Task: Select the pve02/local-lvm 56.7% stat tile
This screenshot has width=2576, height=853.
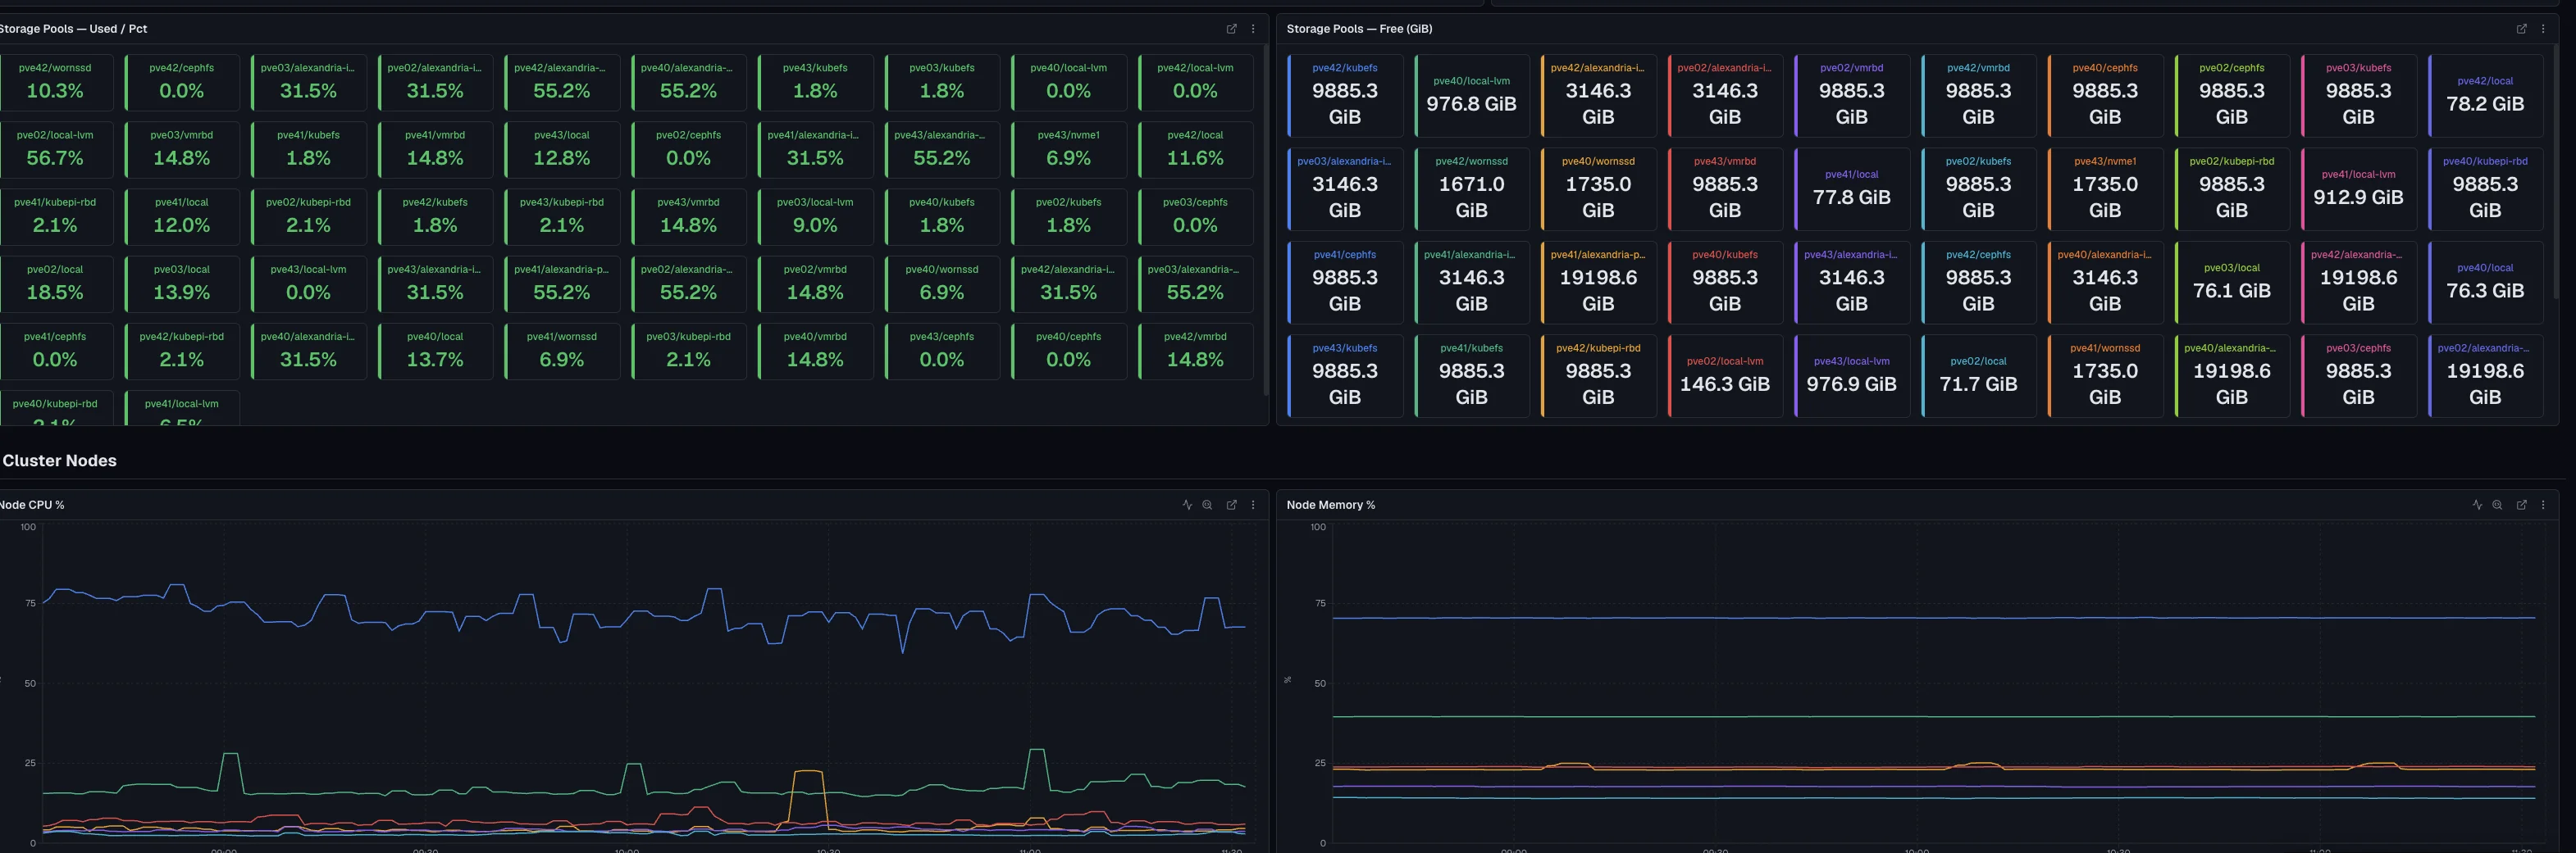Action: 55,149
